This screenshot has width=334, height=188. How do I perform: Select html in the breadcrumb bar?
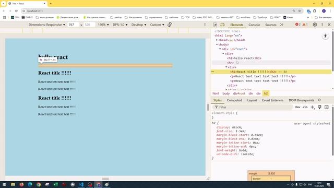[216, 93]
